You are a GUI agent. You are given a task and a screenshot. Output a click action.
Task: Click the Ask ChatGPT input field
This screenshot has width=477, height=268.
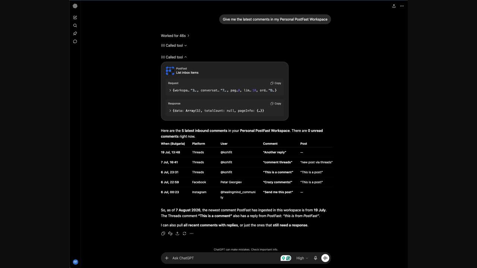click(225, 258)
